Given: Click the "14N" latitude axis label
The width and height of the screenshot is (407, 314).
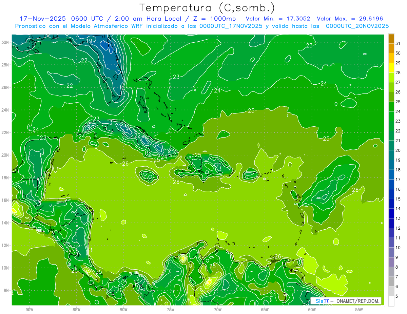Looking at the screenshot, I should pos(6,223).
